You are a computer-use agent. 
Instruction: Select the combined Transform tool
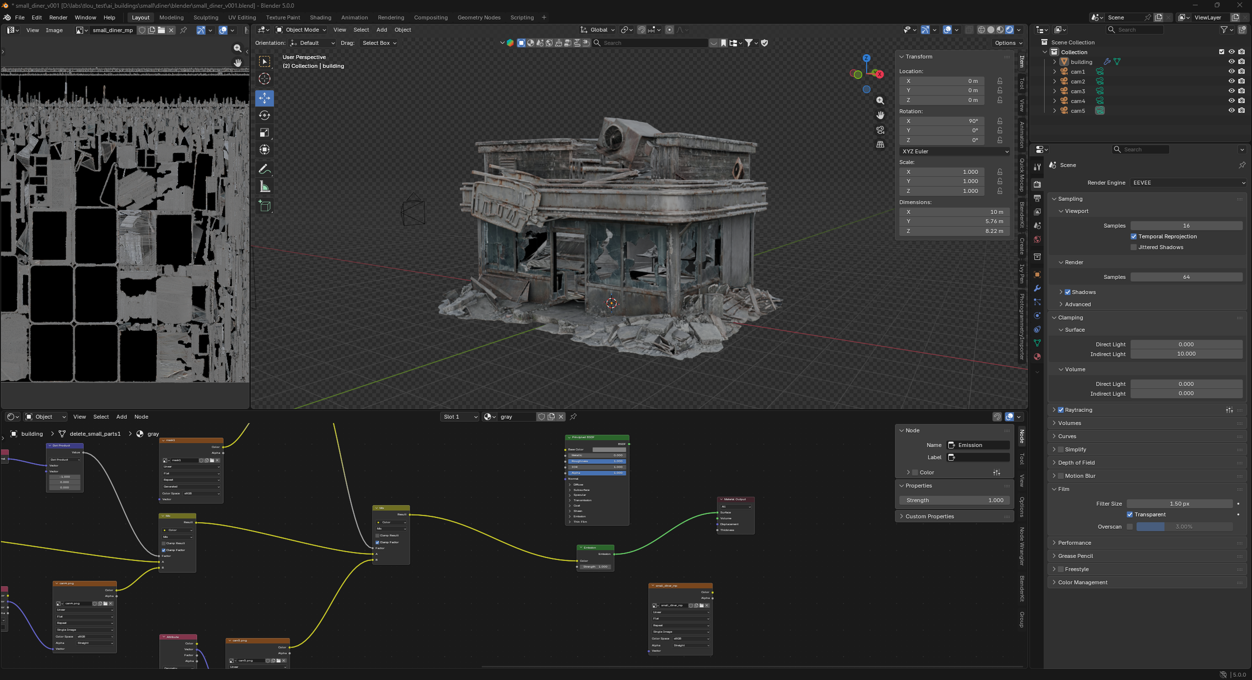coord(264,150)
